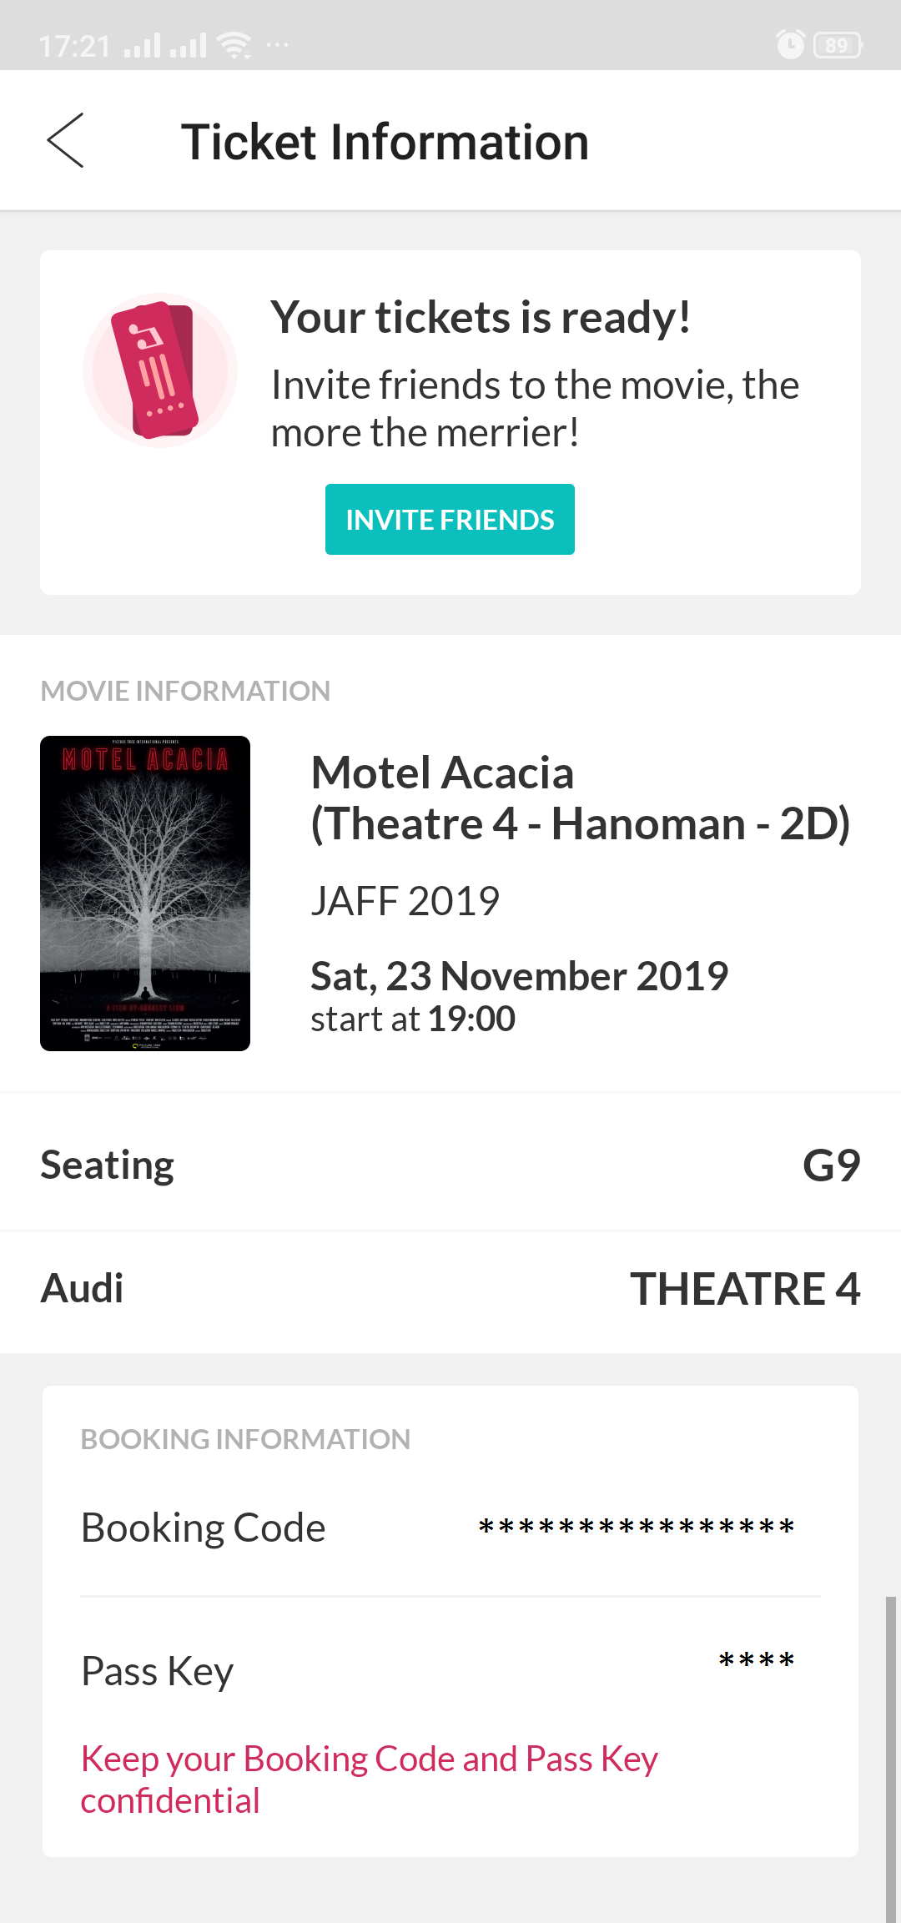Screen dimensions: 901x1923
Task: Tap the Wi-Fi signal icon
Action: pos(234,45)
